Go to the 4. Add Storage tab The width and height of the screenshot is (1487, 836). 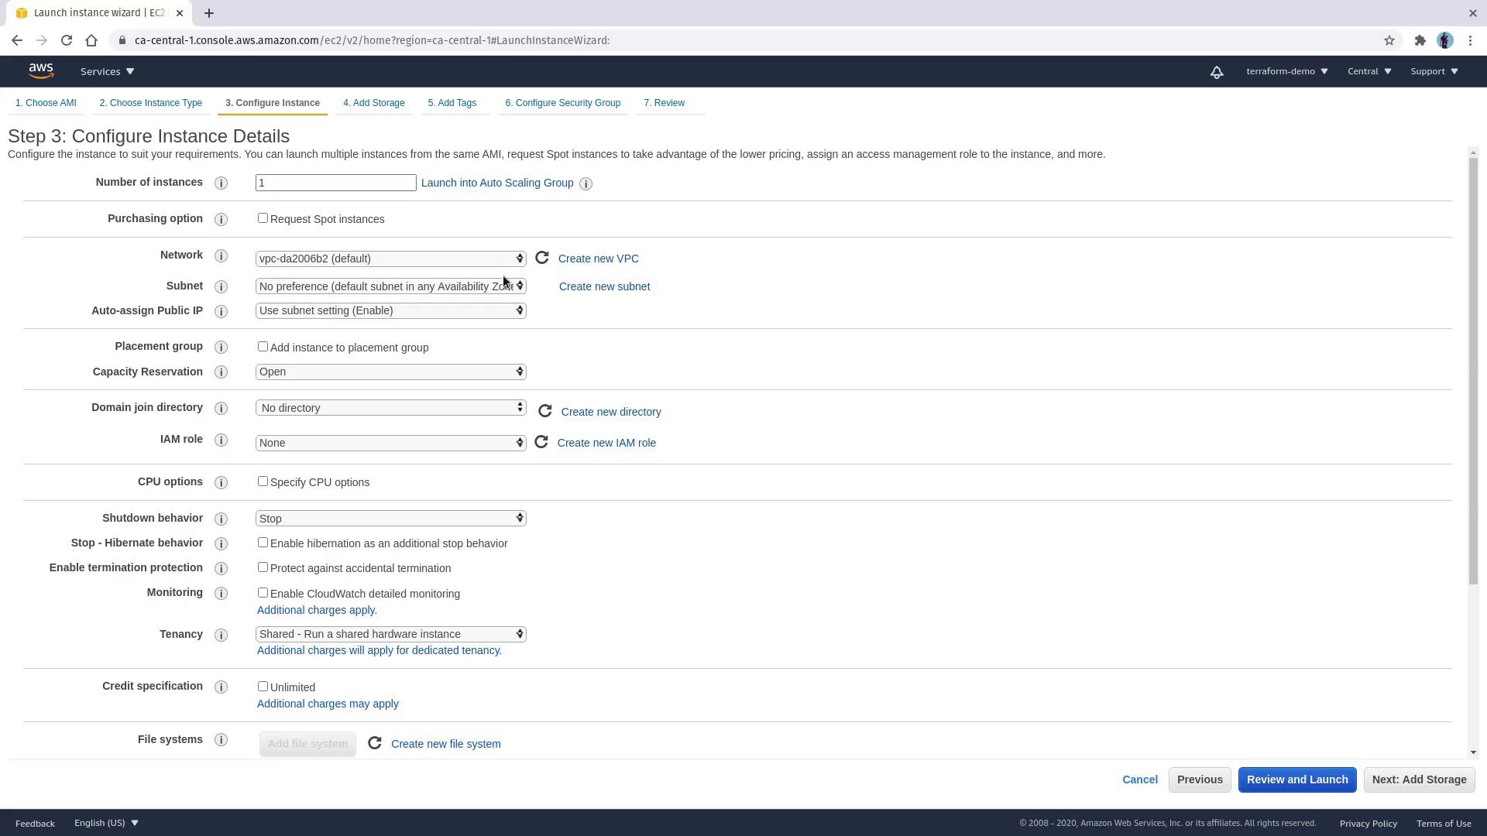(373, 103)
